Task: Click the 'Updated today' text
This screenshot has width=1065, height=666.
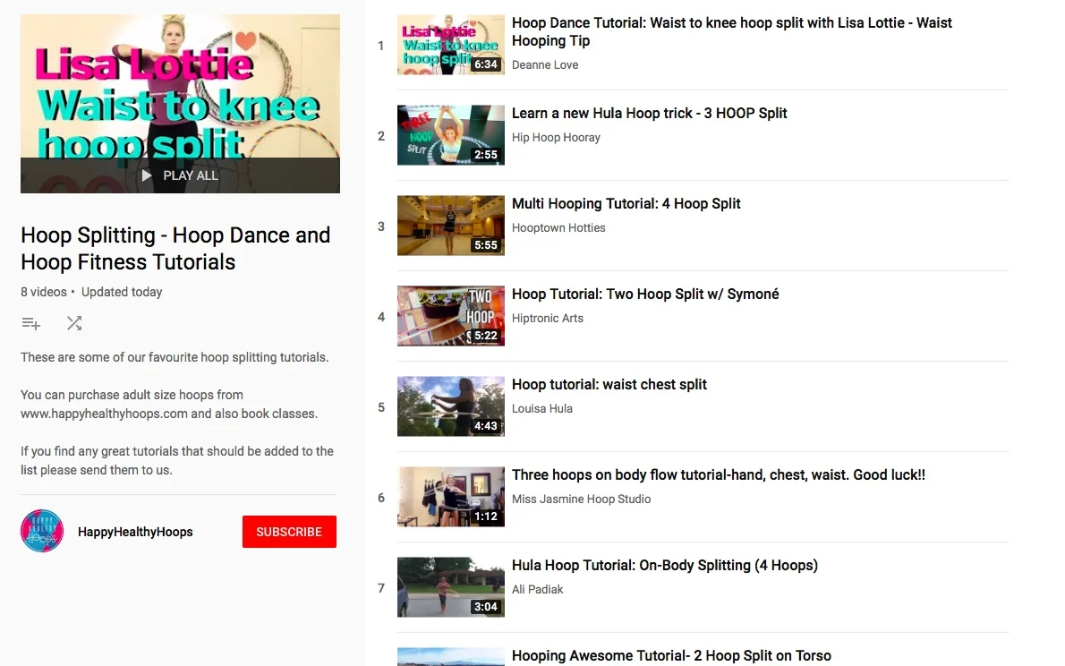Action: tap(122, 292)
